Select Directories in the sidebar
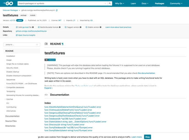Viewport: 189px width, 140px height. [10, 126]
